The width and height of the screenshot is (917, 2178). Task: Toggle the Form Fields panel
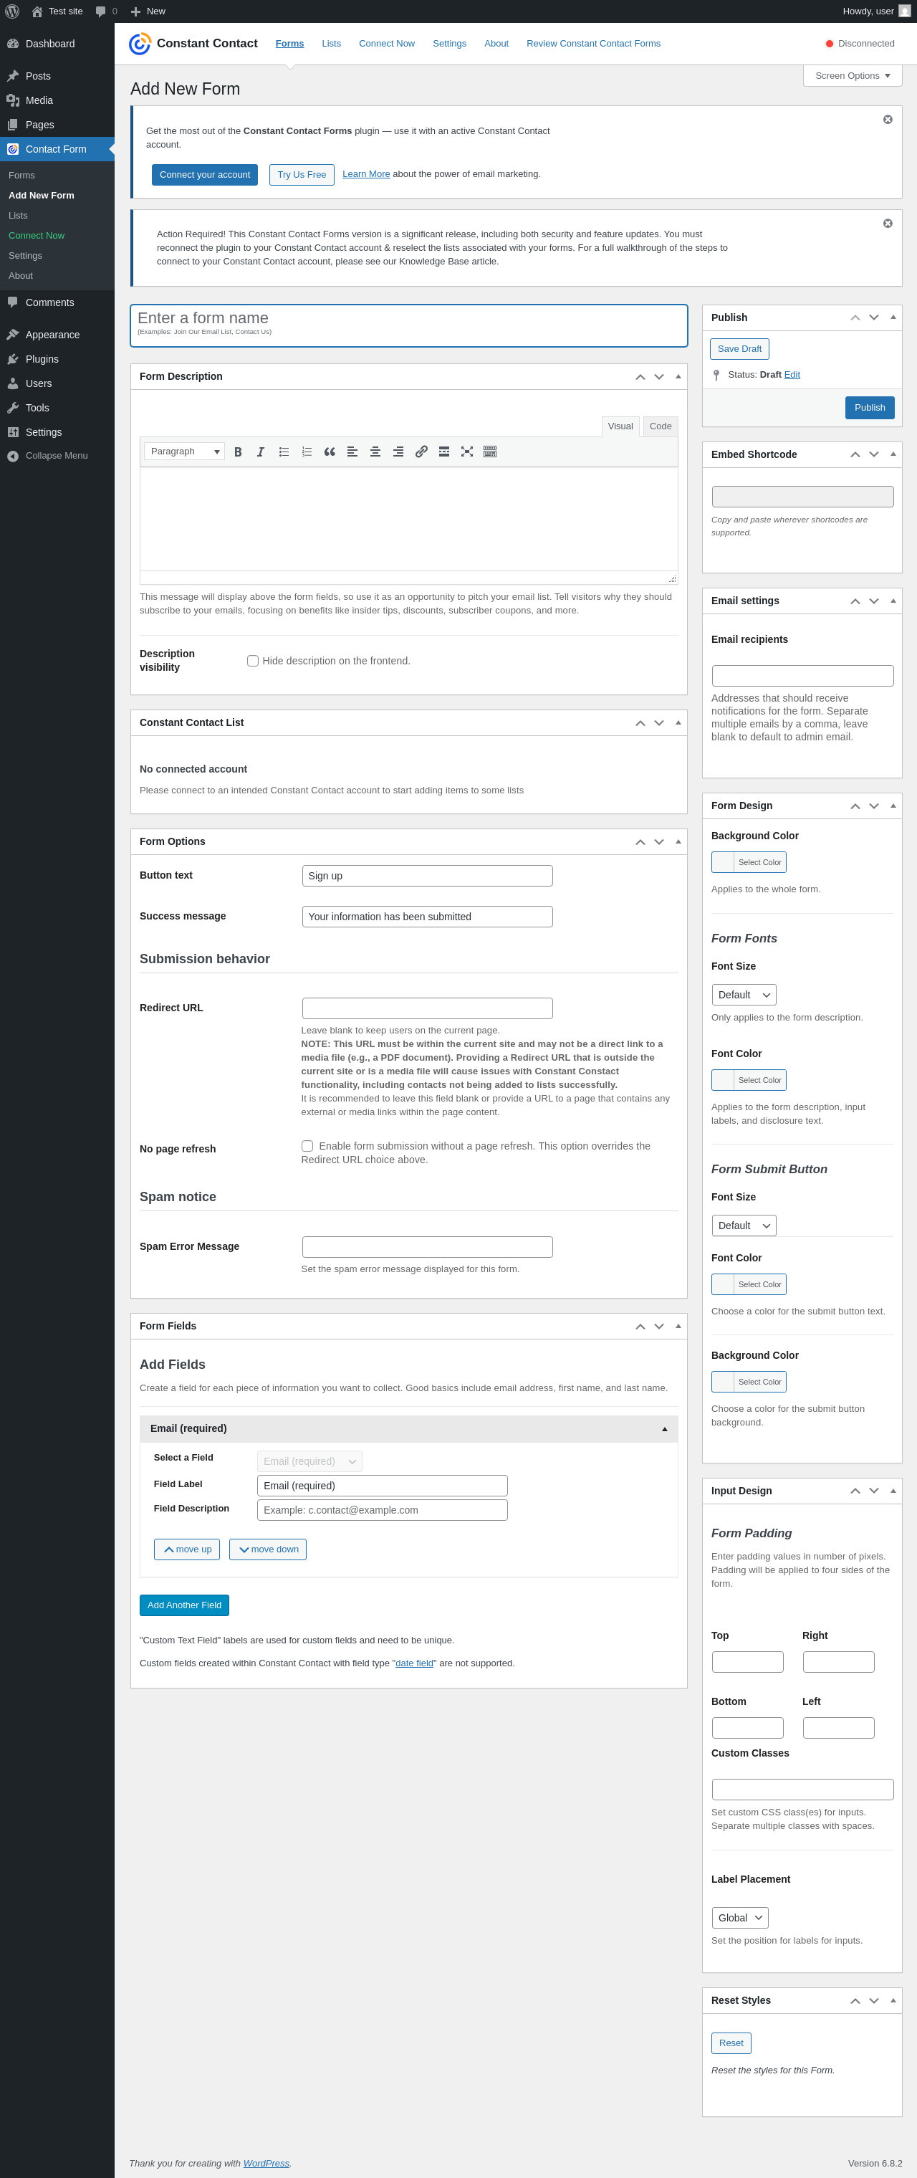click(678, 1327)
